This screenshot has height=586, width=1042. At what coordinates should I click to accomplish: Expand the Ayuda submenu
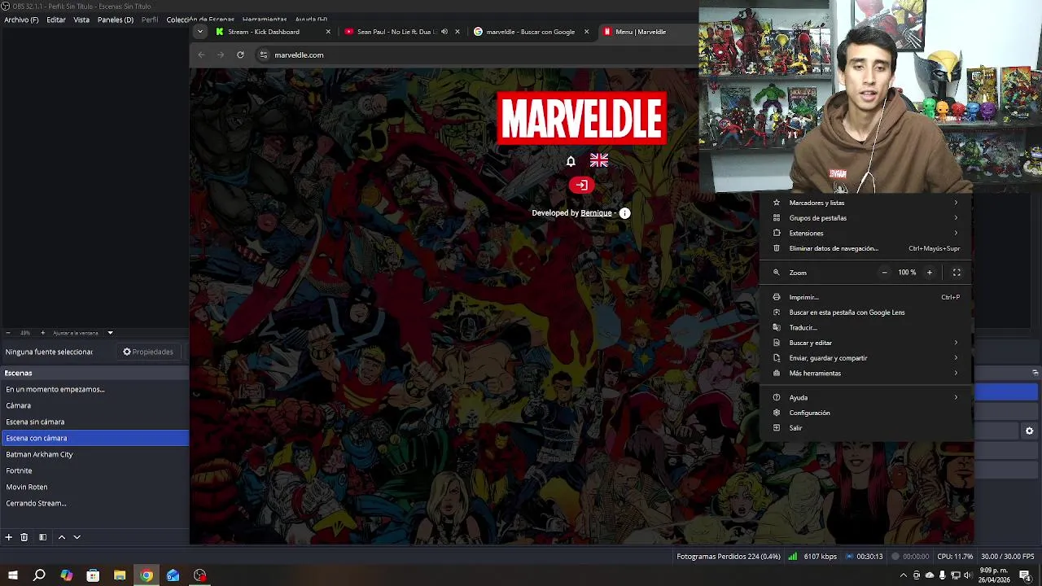tap(866, 398)
